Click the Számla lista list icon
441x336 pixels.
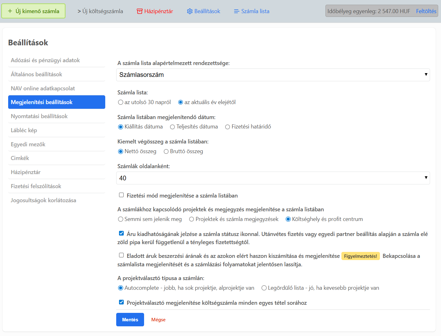[236, 11]
